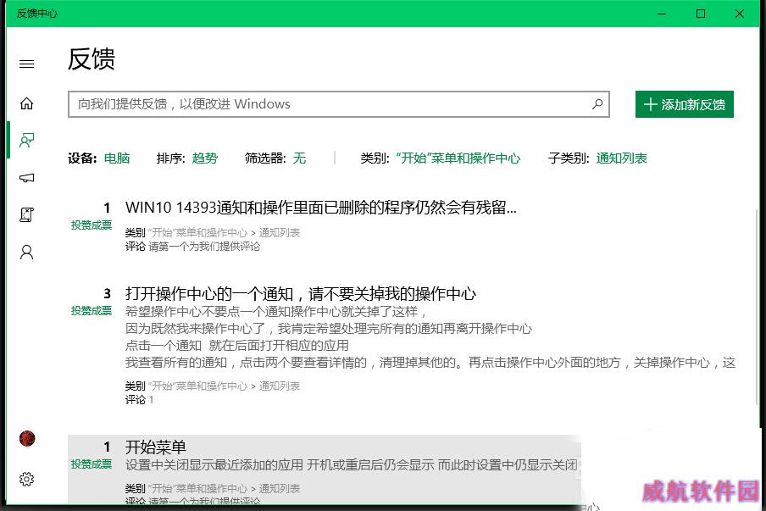The width and height of the screenshot is (766, 511).
Task: Maximize the 反馈中心 window
Action: coord(701,14)
